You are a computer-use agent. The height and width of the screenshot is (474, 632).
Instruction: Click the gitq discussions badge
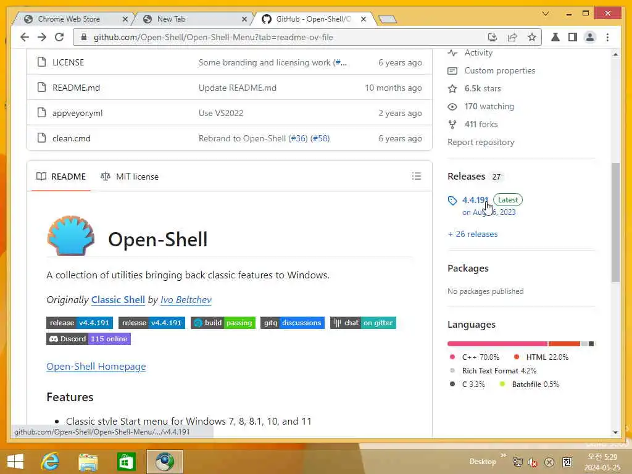(x=292, y=323)
